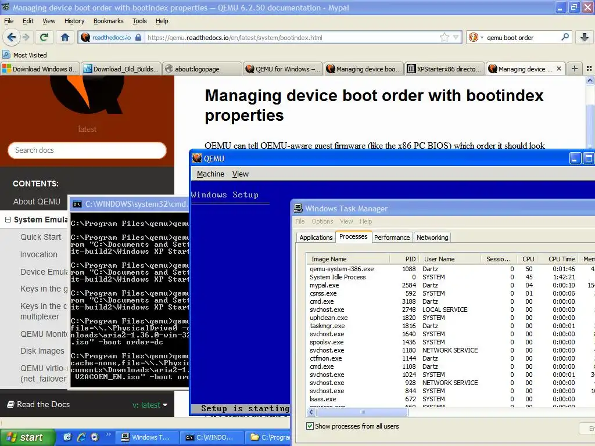Open the Disk Images docs link
Image resolution: width=595 pixels, height=446 pixels.
[42, 351]
